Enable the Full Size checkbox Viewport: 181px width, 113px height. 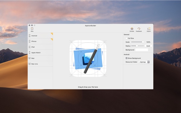(x=126, y=38)
